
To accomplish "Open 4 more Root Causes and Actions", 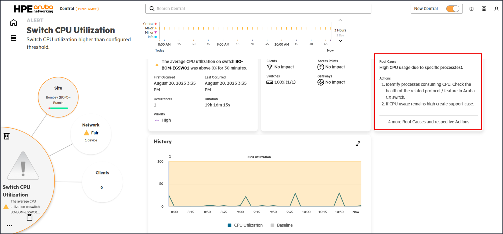I will (x=428, y=122).
